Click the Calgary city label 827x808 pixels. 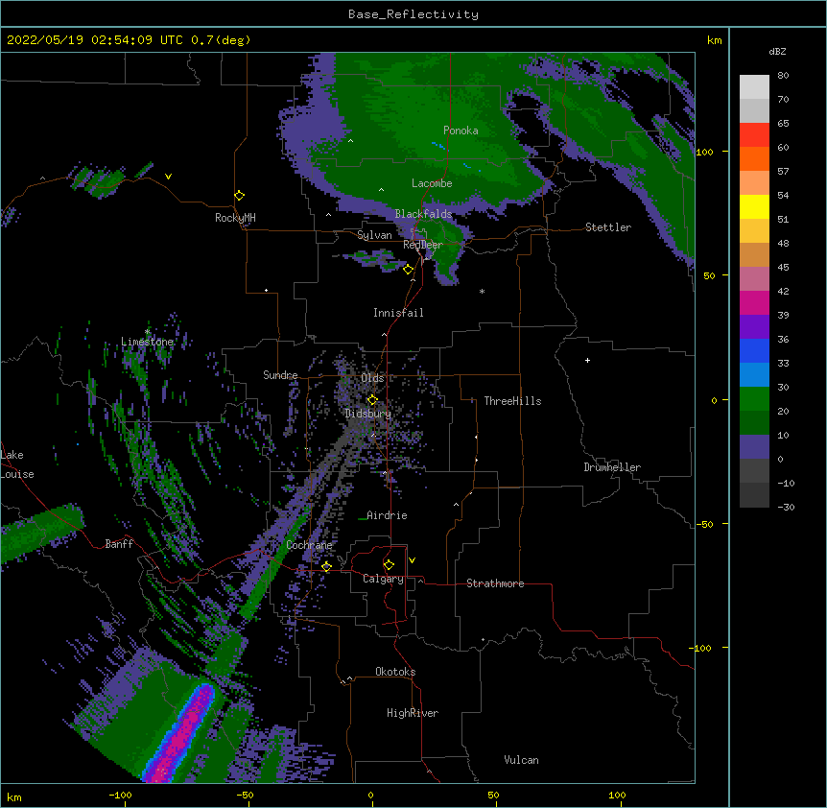point(383,579)
